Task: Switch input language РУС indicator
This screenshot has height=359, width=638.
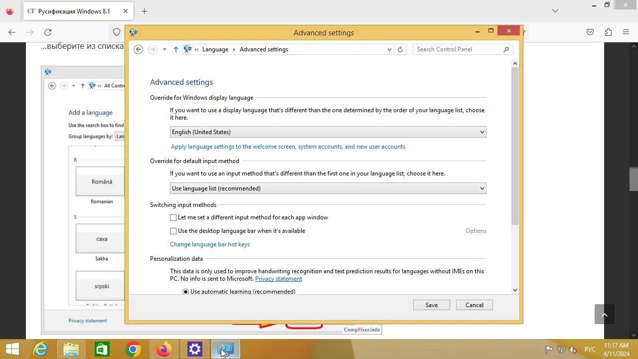Action: click(590, 350)
